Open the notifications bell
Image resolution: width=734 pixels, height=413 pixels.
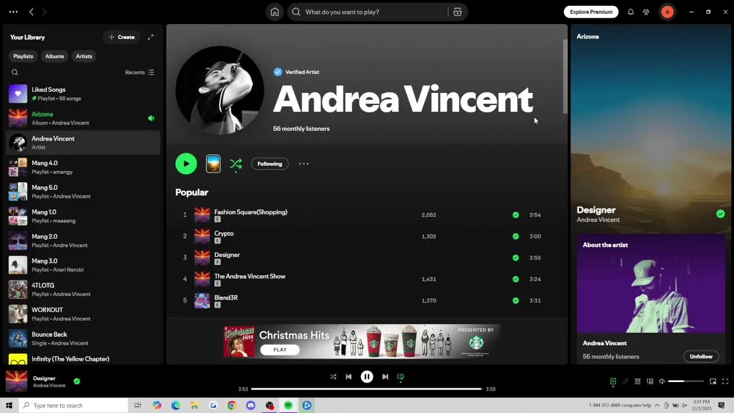pos(631,12)
